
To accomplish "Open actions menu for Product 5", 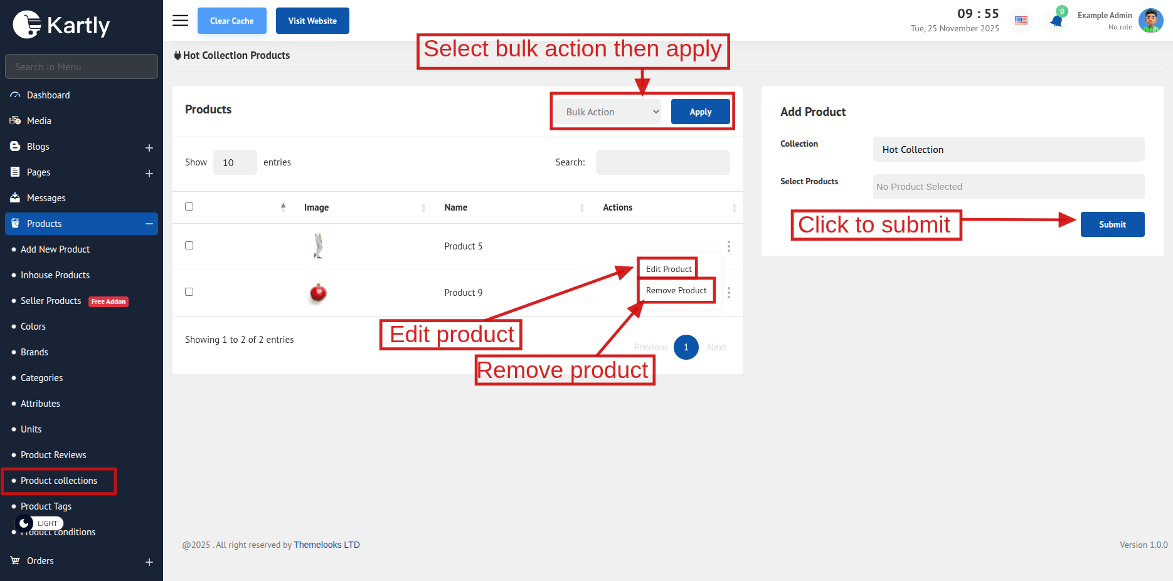I will coord(728,246).
